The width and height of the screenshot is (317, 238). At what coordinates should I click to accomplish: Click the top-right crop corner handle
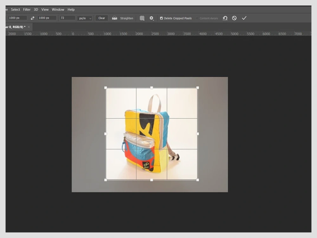pos(197,88)
